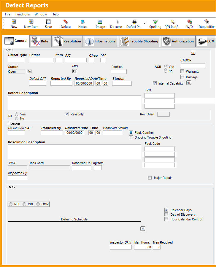Expand the Defect Print dropdown arrow

pos(144,23)
